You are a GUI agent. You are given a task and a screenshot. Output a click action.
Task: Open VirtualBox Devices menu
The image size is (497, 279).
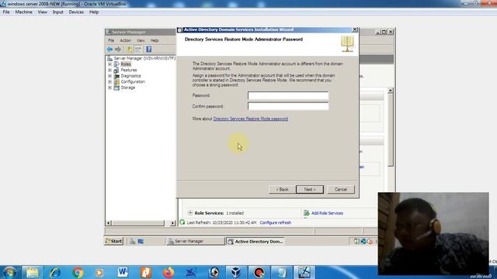point(76,12)
